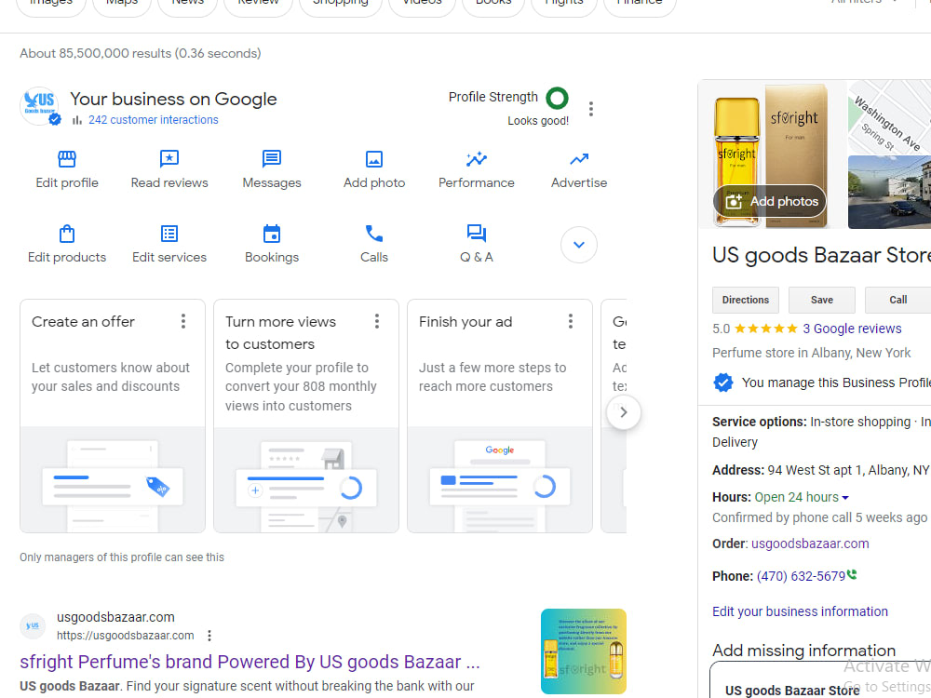Advance cards carousel with right arrow
931x698 pixels.
point(624,412)
